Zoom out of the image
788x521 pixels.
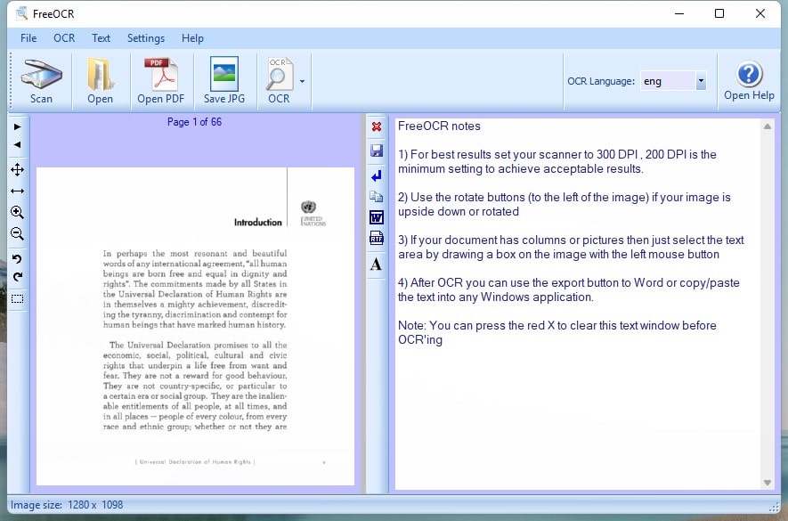coord(18,234)
